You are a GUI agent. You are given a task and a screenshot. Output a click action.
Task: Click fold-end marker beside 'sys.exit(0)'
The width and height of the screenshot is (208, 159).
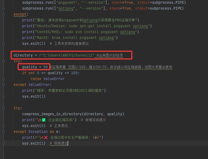3,126
